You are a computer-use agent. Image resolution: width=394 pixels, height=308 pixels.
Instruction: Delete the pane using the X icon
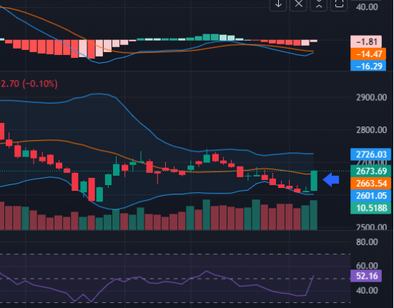tap(298, 4)
